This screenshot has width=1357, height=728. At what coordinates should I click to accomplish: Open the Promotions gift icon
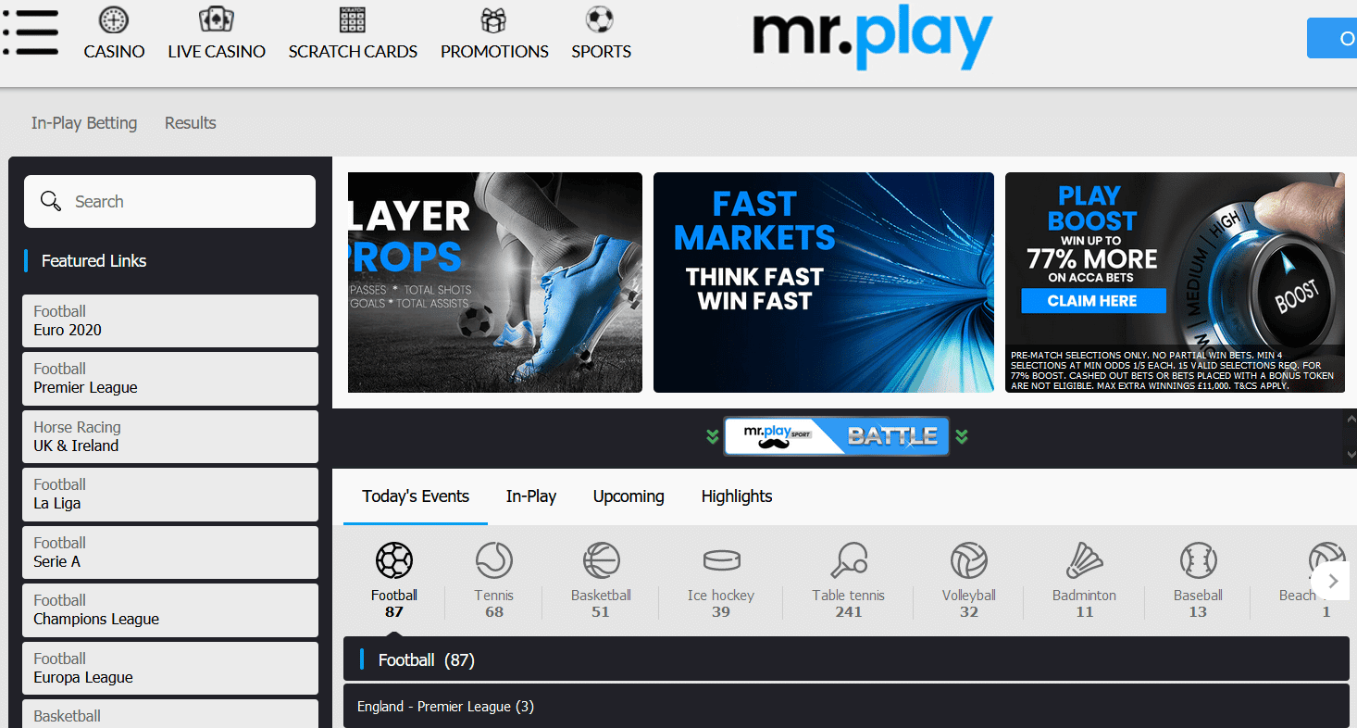494,19
